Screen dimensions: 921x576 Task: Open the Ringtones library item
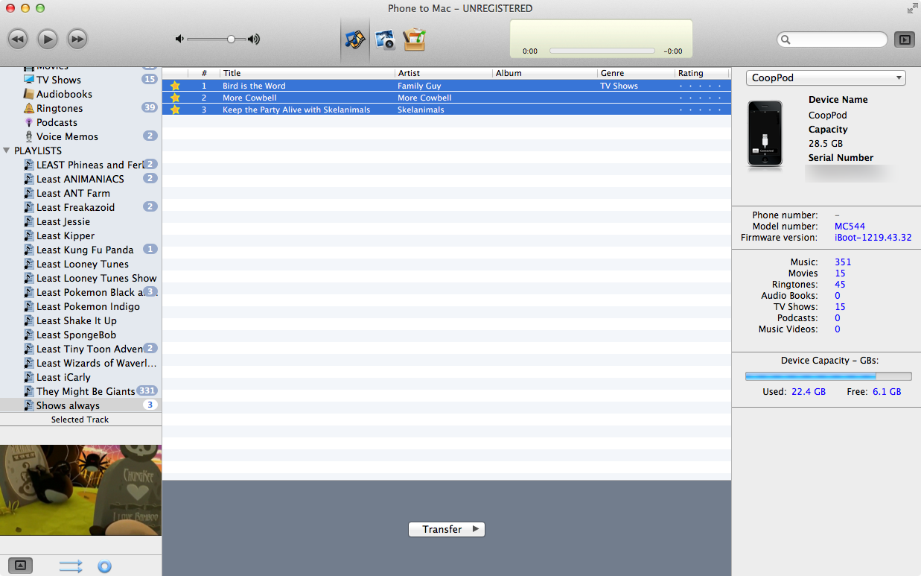(60, 108)
